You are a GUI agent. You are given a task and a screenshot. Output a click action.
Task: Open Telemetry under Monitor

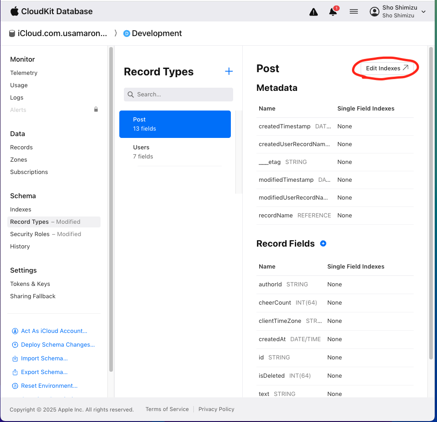click(24, 73)
